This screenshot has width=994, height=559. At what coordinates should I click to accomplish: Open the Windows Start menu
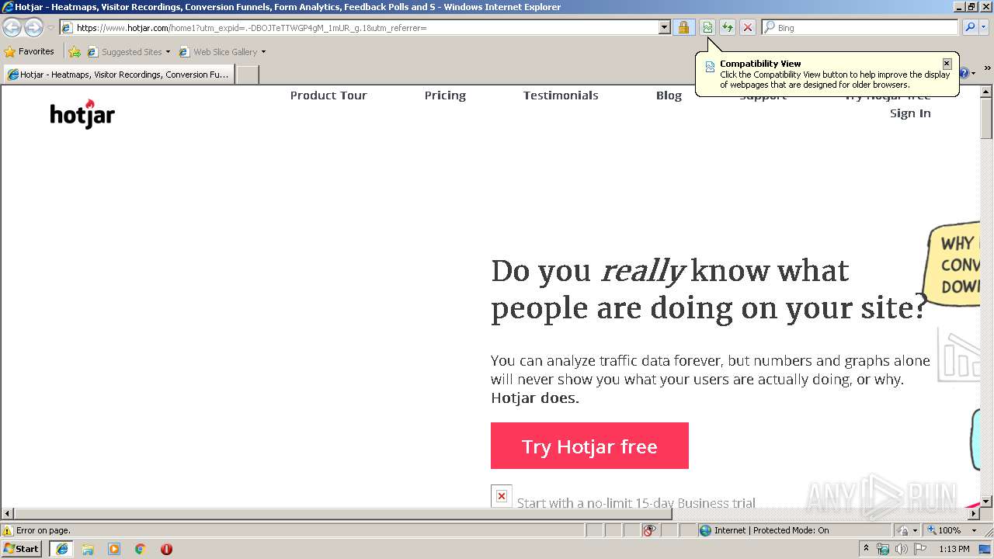pos(22,549)
